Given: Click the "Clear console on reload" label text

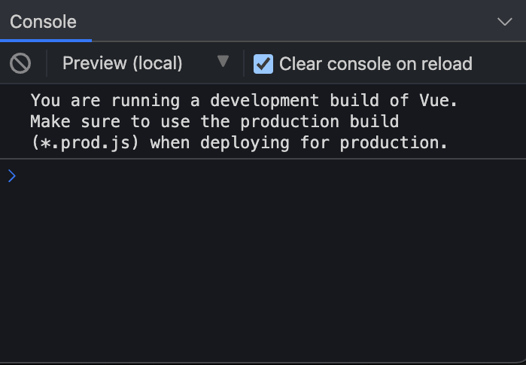Looking at the screenshot, I should [x=375, y=64].
